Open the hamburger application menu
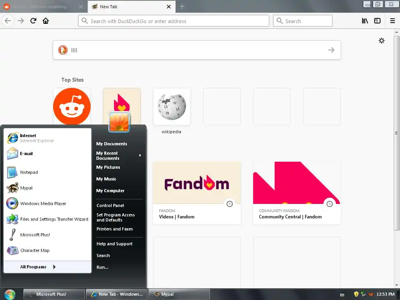The image size is (400, 300). tap(393, 21)
